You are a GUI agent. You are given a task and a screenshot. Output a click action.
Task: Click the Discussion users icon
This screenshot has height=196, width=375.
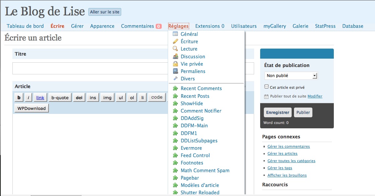(x=175, y=56)
